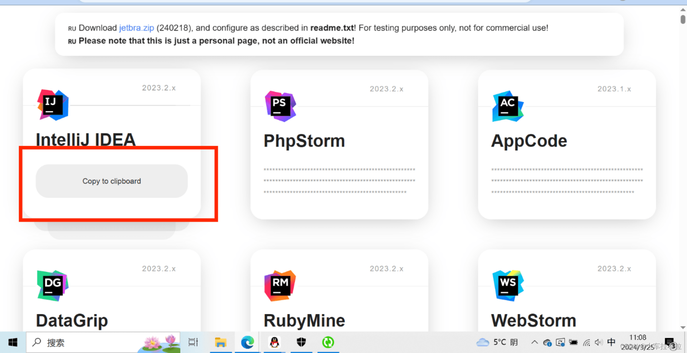Screen dimensions: 687x353
Task: Show hidden system tray icons
Action: pos(535,342)
